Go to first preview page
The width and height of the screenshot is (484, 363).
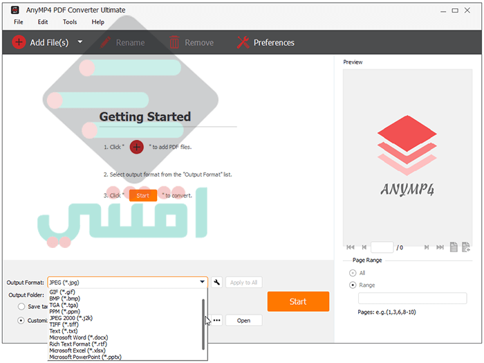click(350, 247)
